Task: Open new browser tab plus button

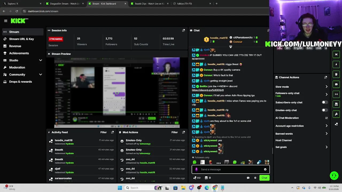Action: coord(216,4)
